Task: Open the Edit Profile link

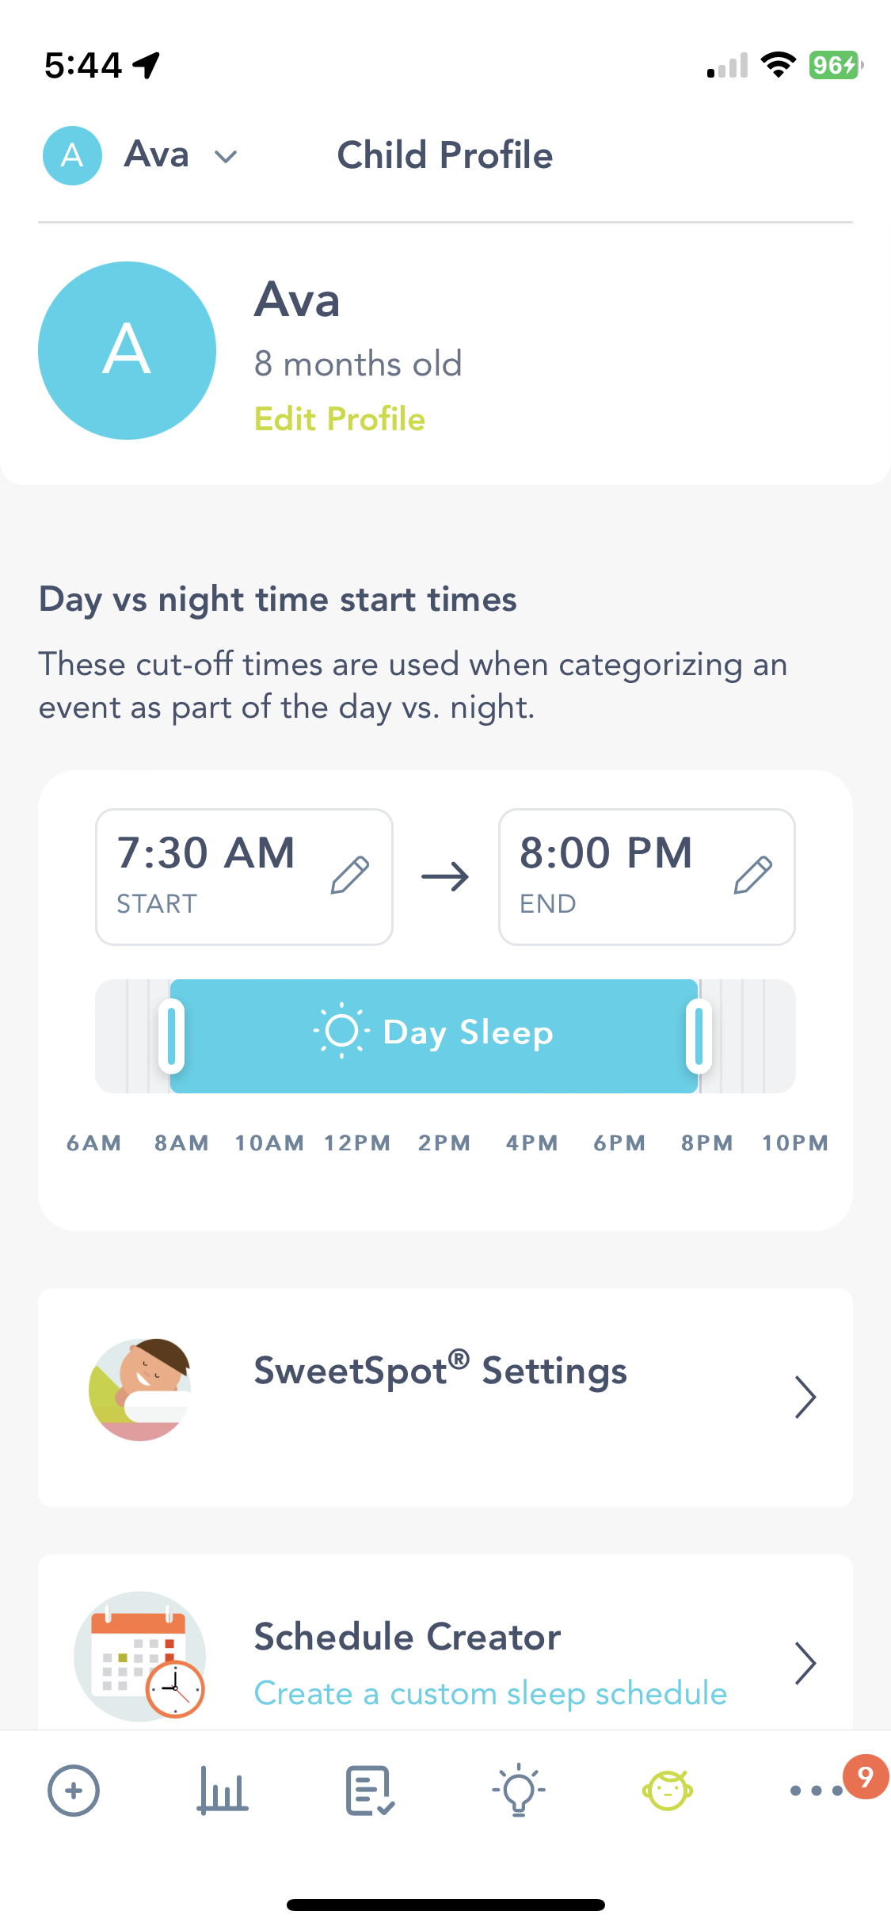Action: (340, 419)
